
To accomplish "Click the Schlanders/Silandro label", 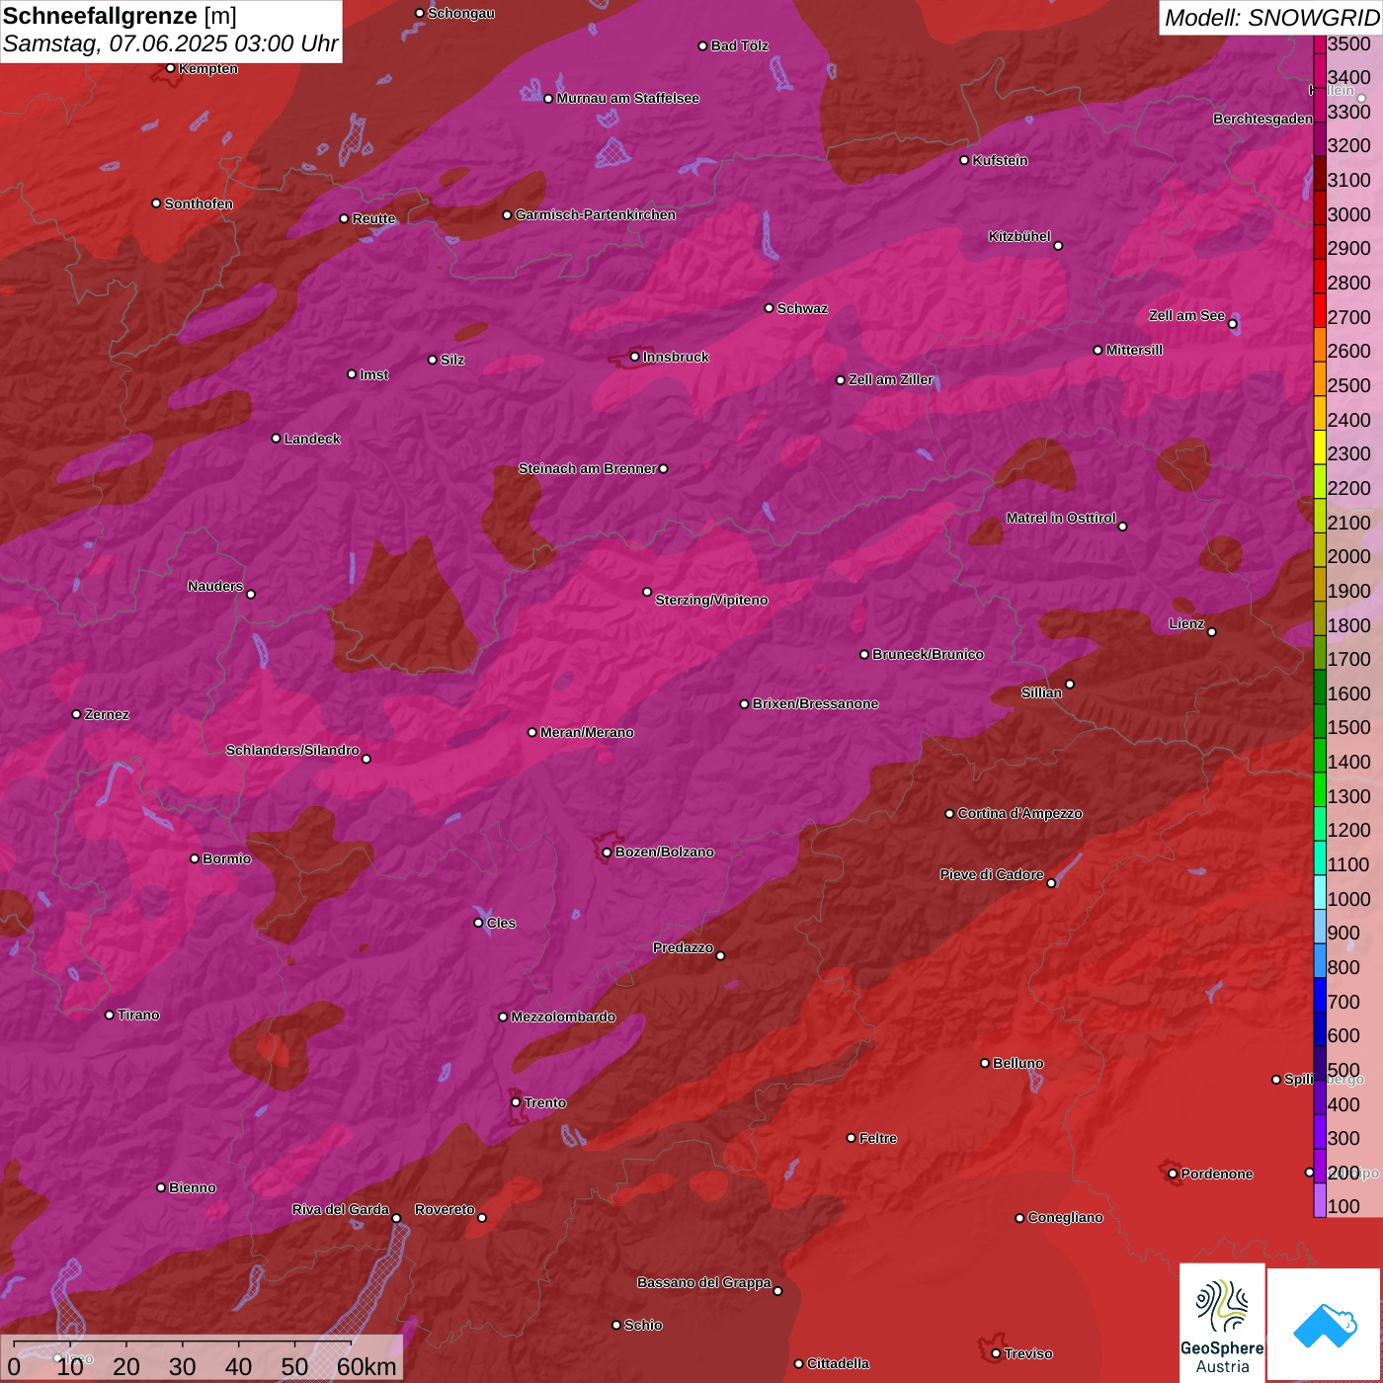I will [x=292, y=750].
